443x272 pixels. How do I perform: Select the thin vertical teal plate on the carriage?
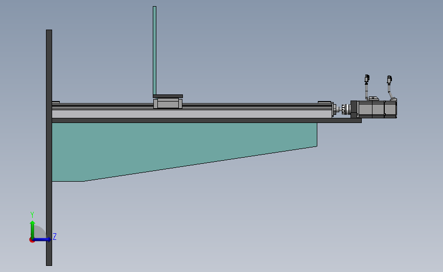(x=154, y=51)
